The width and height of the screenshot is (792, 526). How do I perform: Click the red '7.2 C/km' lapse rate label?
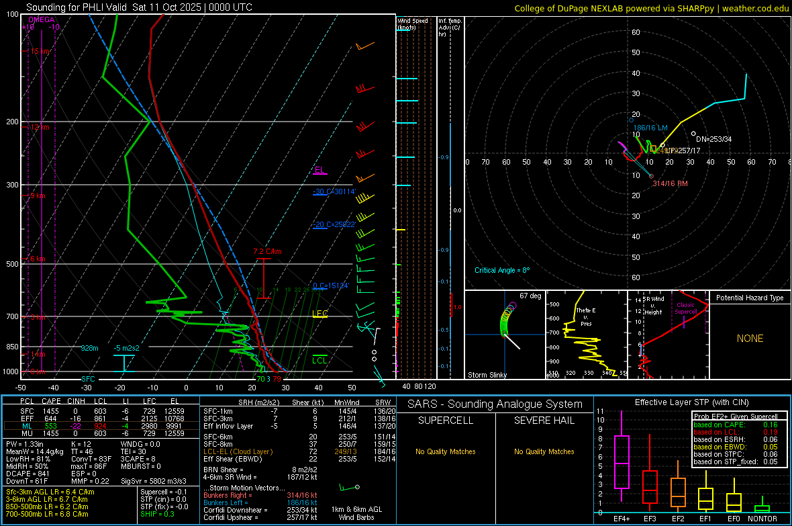(x=268, y=251)
